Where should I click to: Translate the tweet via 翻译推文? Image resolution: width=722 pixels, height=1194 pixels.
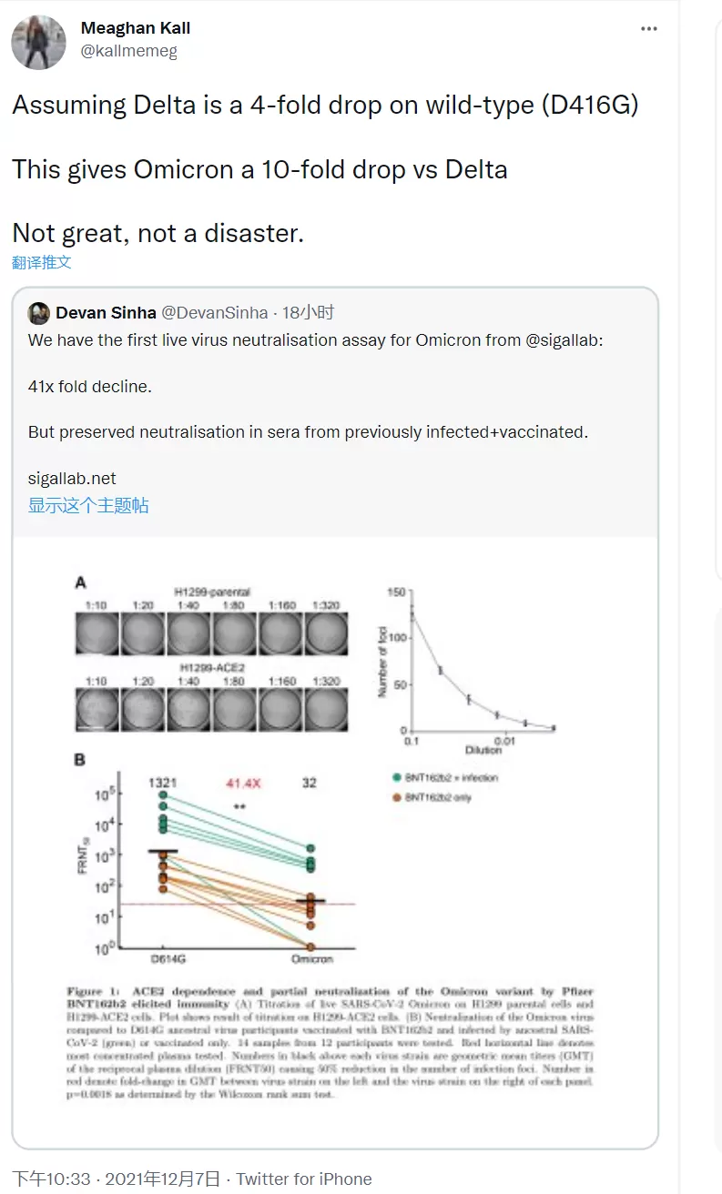(42, 263)
